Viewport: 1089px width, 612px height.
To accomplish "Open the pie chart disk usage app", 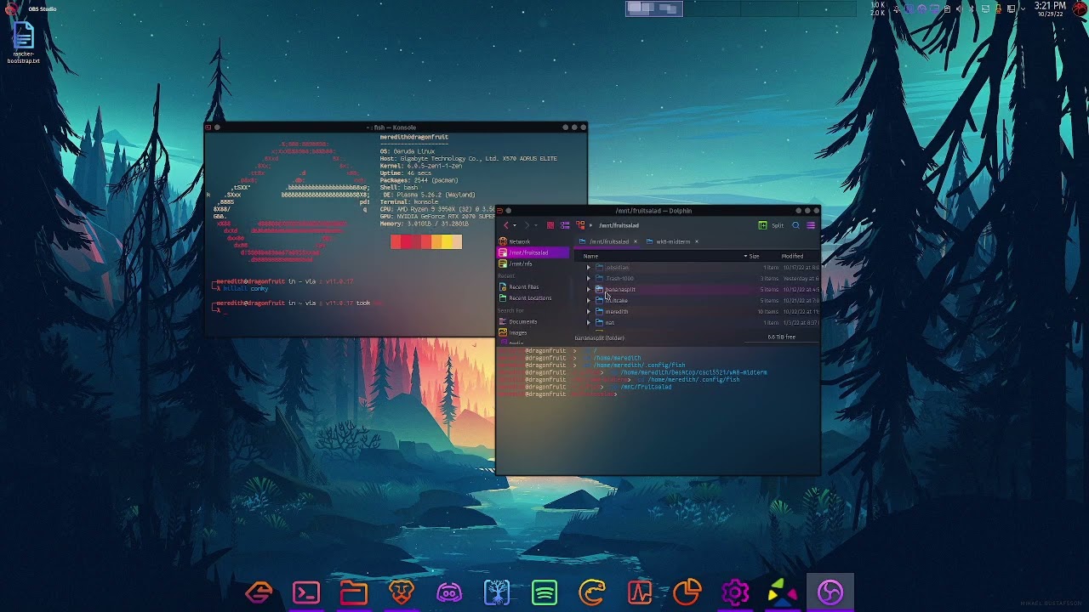I will tap(687, 592).
